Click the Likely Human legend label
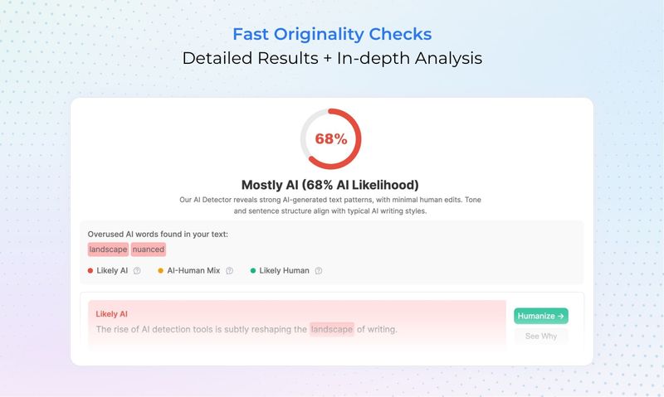The height and width of the screenshot is (397, 664). coord(284,270)
